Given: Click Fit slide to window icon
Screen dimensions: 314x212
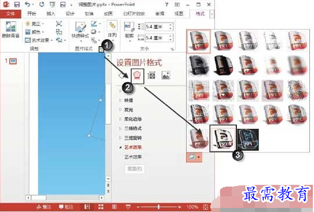Looking at the screenshot, I should 205,207.
